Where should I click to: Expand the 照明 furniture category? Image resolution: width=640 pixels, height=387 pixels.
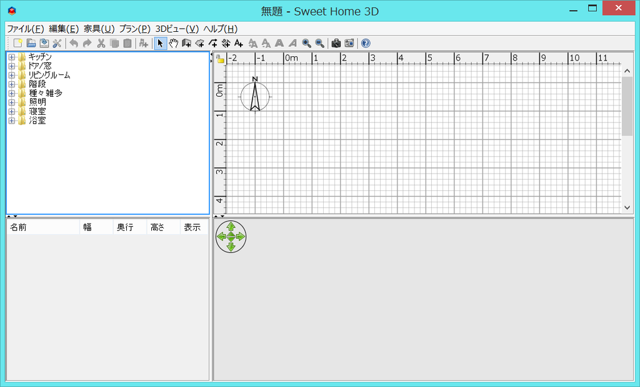coord(11,102)
